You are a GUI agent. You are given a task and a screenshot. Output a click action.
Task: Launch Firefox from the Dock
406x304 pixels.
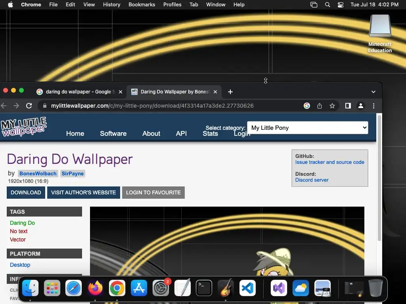(x=95, y=288)
